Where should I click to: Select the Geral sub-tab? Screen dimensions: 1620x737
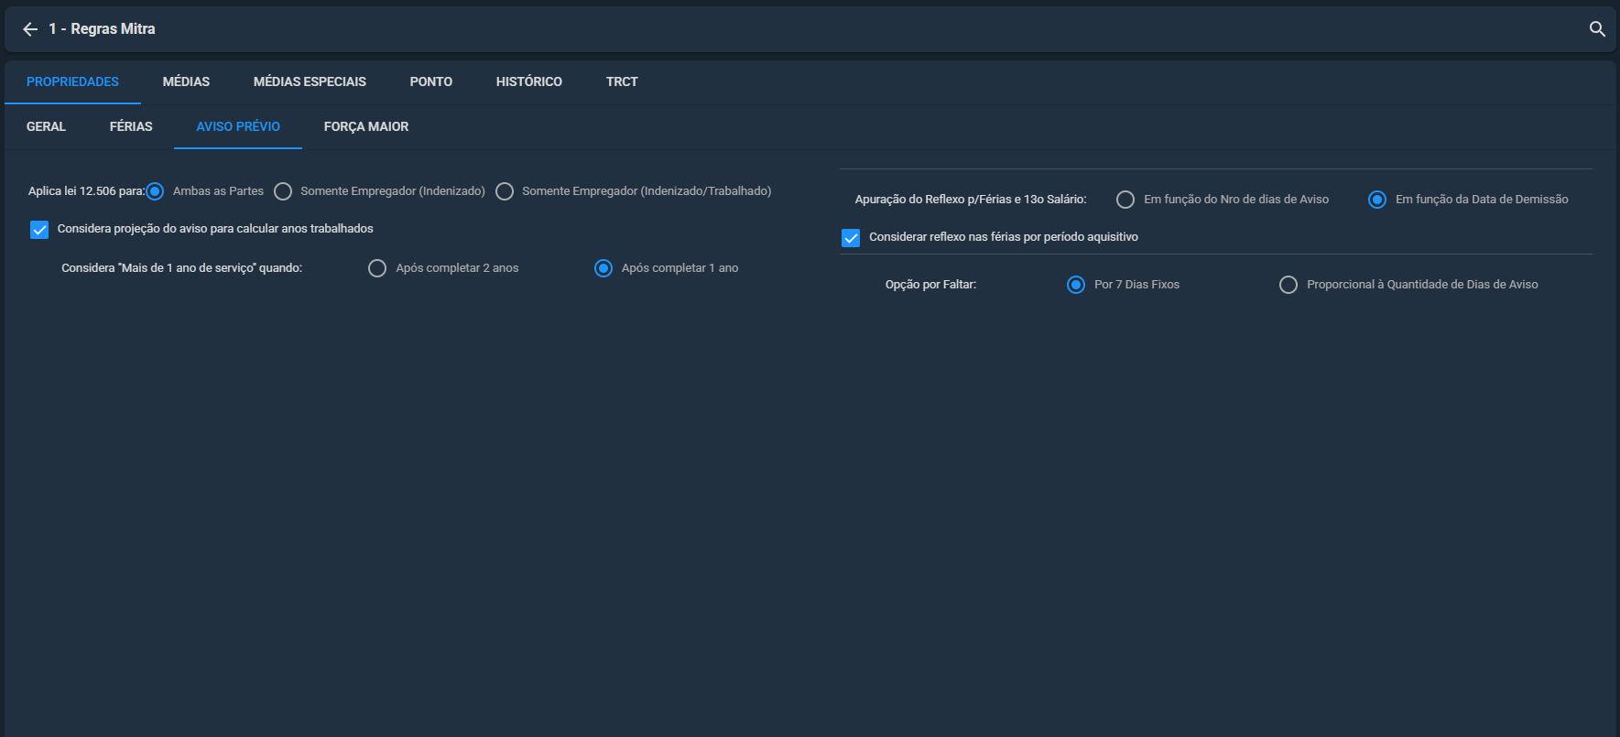click(x=46, y=126)
